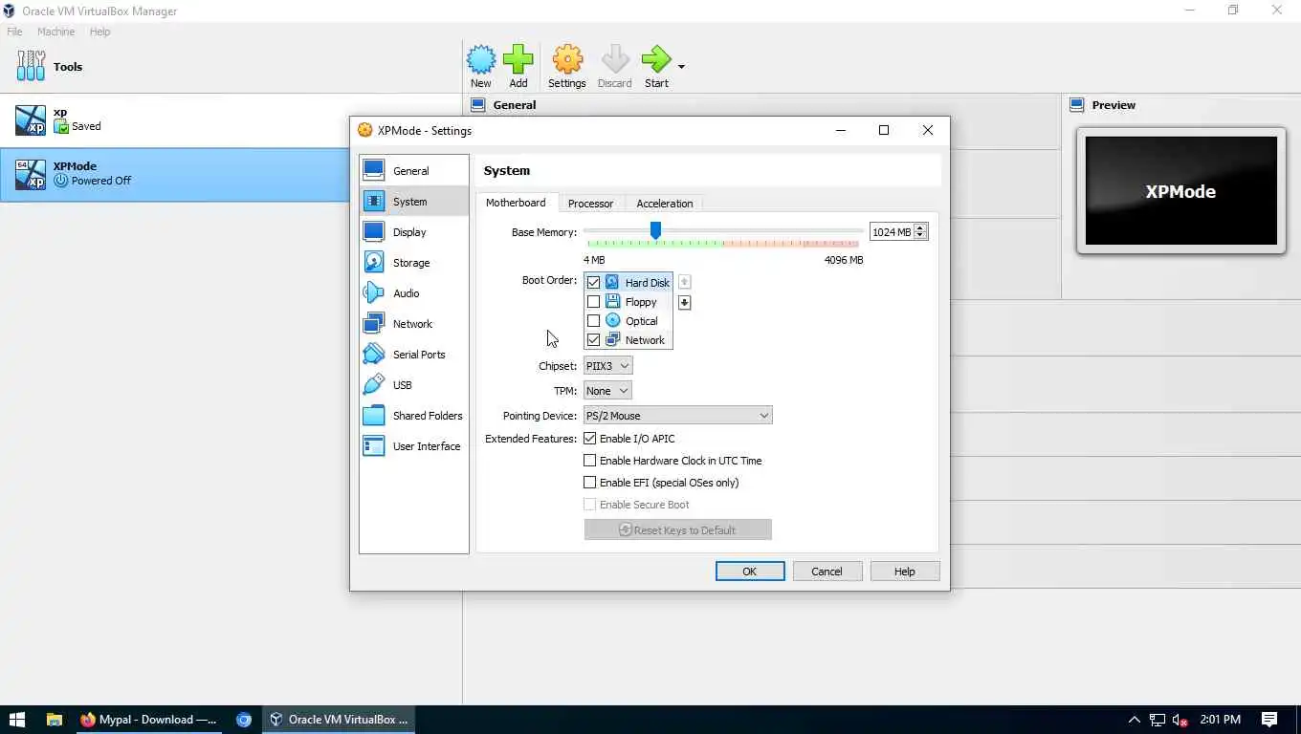
Task: Click Help button in settings dialog
Action: point(905,572)
